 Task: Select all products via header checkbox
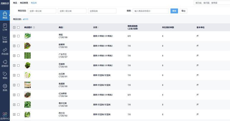tap(18, 27)
